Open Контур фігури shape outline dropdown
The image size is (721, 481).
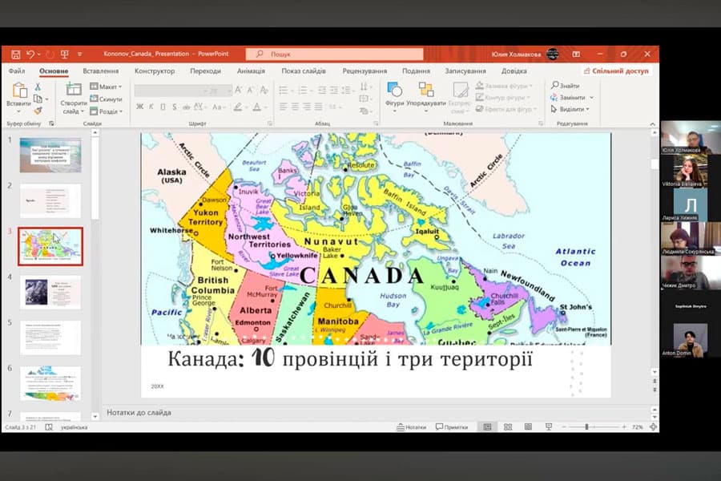coord(502,98)
